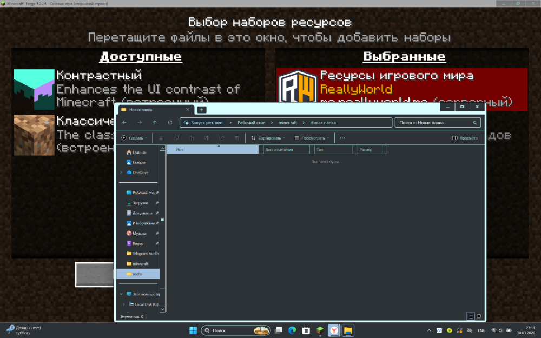The image size is (541, 338).
Task: Open Галерея in navigation pane
Action: point(138,162)
